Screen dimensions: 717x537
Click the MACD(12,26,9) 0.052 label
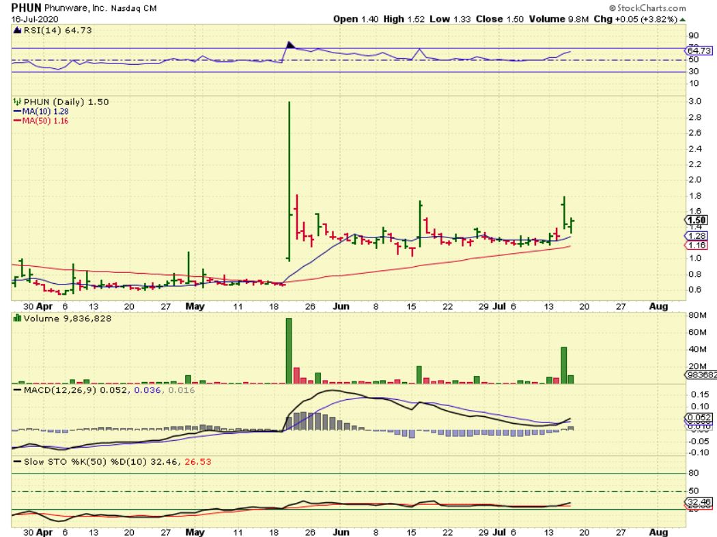tap(76, 390)
